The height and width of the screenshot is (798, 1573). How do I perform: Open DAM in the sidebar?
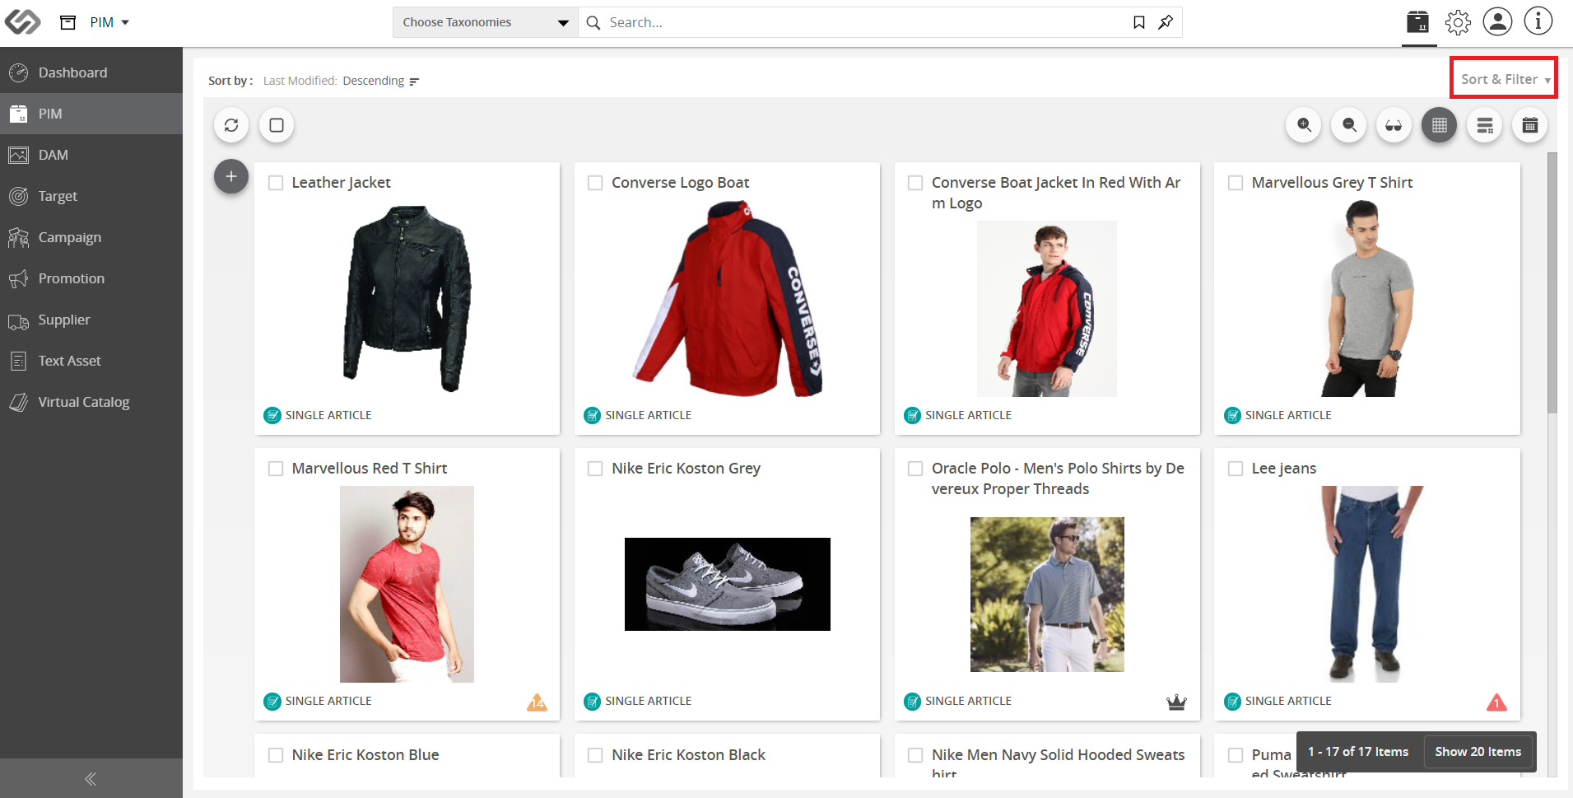91,155
